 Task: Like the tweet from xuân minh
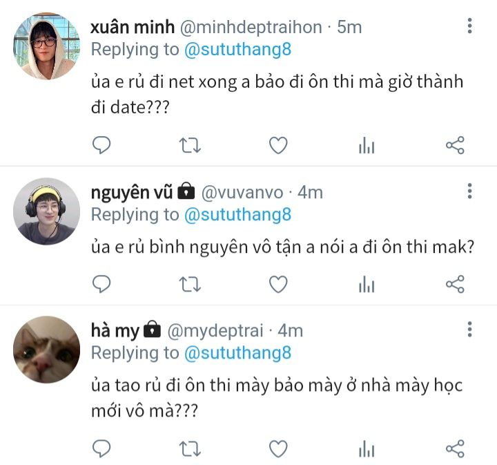click(x=278, y=145)
